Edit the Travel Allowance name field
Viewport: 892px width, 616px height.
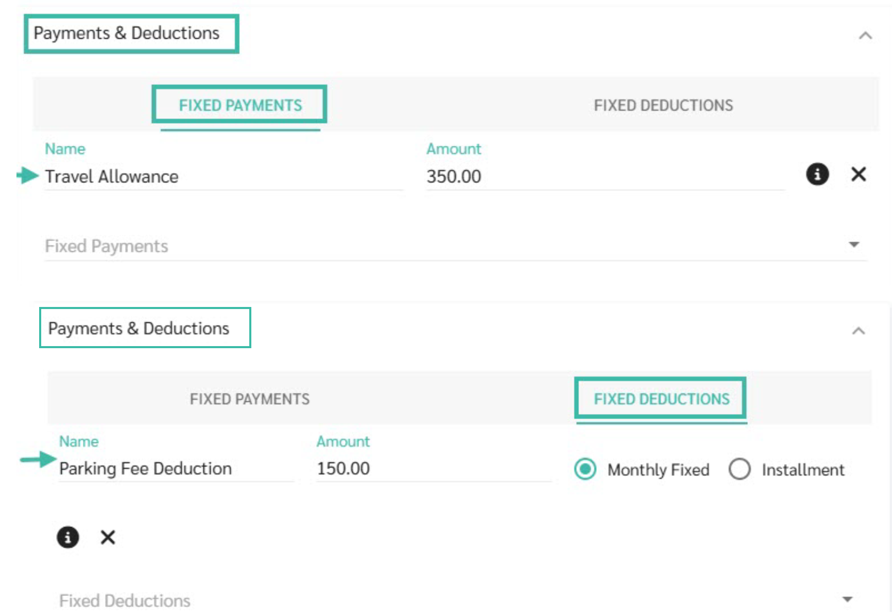[224, 176]
